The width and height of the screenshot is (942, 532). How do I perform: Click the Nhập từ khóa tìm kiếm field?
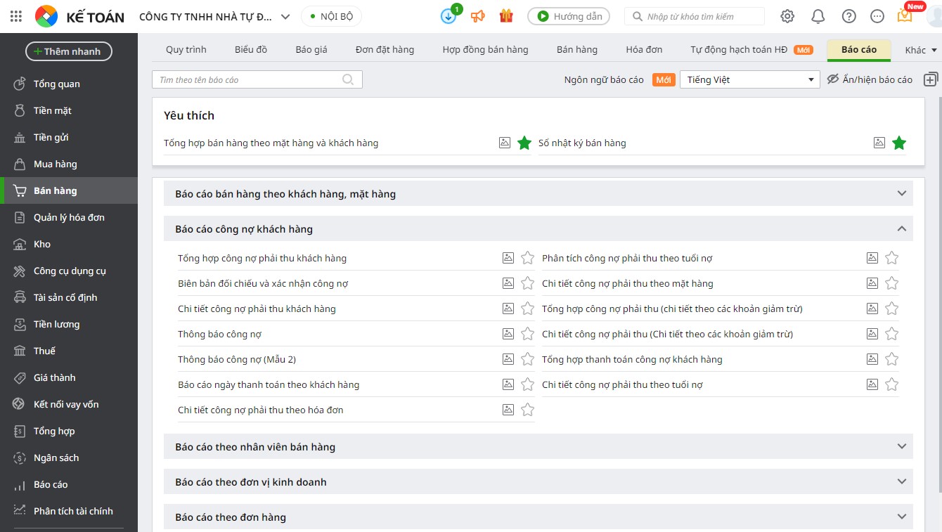[695, 16]
